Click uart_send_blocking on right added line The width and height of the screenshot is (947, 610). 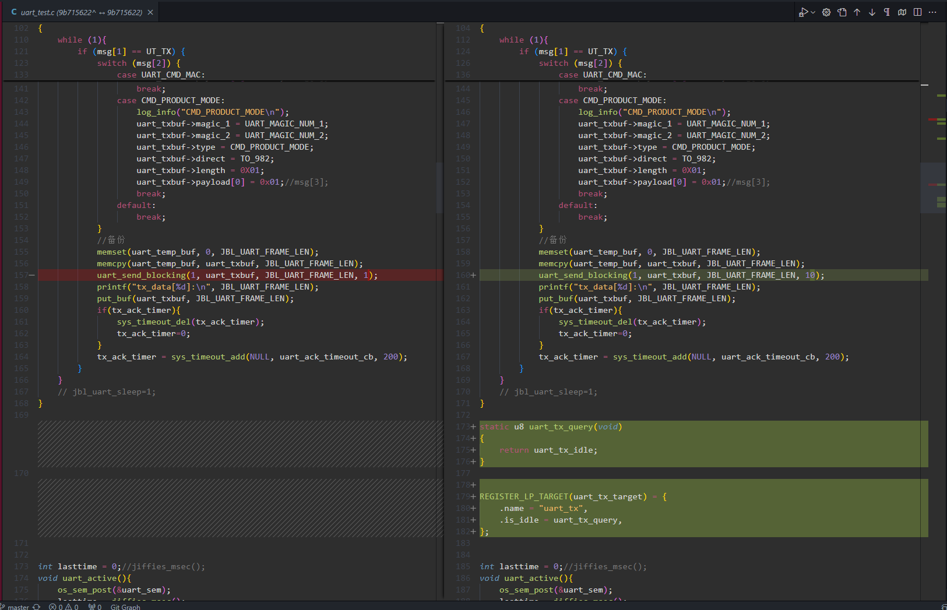point(583,275)
